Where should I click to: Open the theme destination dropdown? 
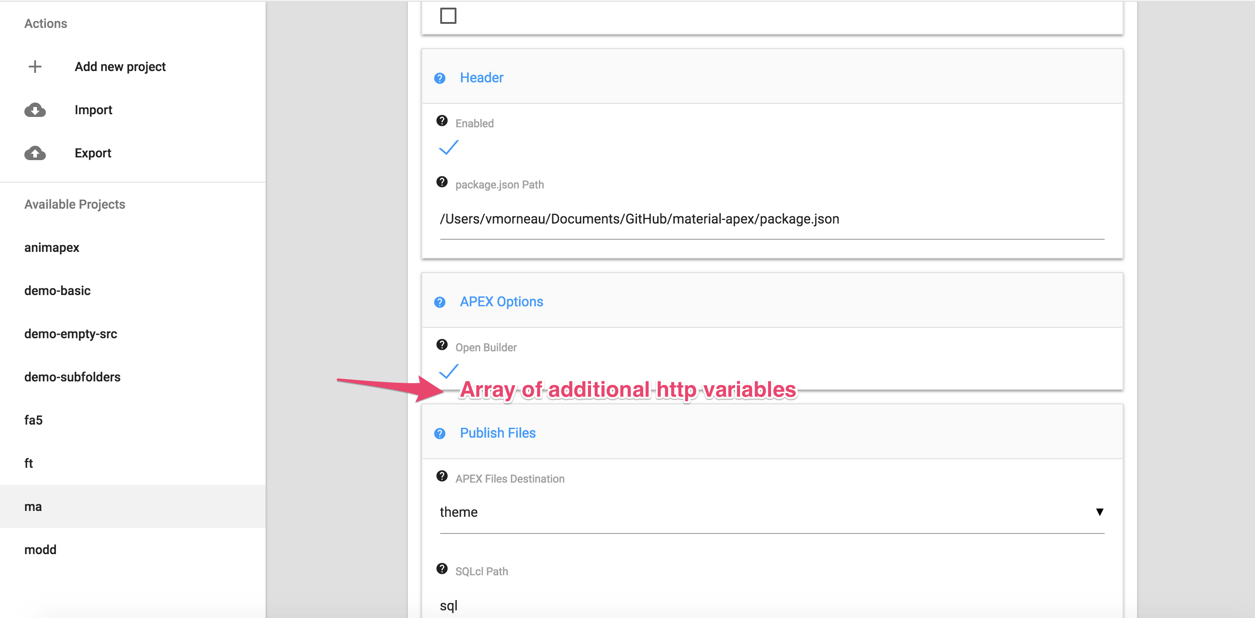coord(1100,512)
